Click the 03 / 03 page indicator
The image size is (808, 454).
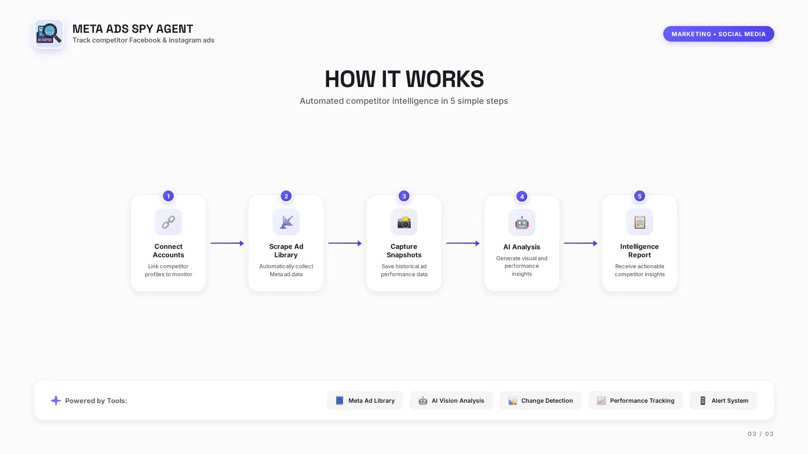[x=760, y=434]
